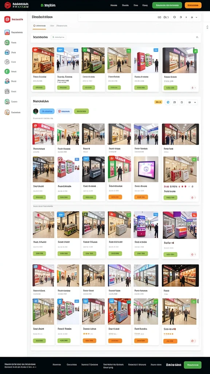The width and height of the screenshot is (210, 374).
Task: Click the red logo icon in the header
Action: pos(8,5)
